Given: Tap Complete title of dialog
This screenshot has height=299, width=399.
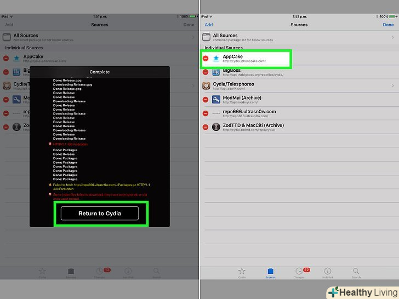Looking at the screenshot, I should click(100, 72).
